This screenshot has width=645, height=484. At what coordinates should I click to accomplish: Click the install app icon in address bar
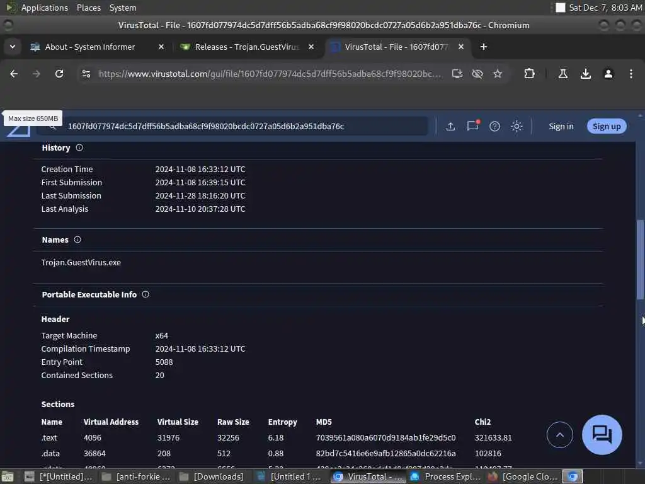point(457,74)
